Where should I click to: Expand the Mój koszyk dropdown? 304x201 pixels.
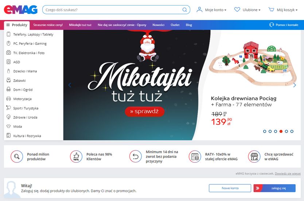283,10
